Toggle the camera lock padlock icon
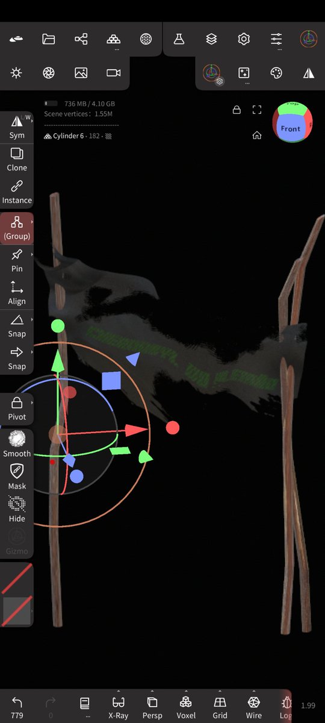This screenshot has width=325, height=723. (237, 110)
